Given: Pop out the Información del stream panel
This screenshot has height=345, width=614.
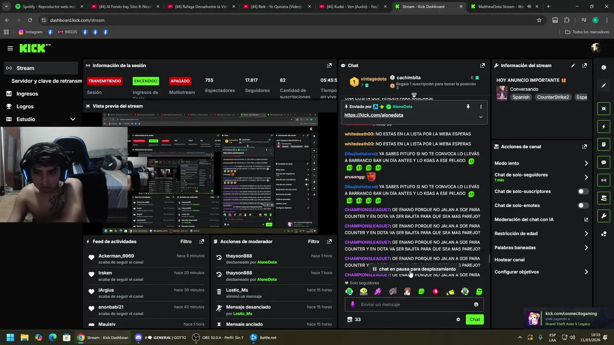Looking at the screenshot, I should click(x=584, y=66).
